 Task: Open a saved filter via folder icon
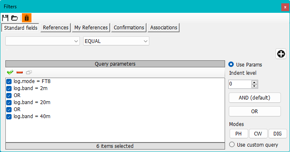(x=14, y=18)
